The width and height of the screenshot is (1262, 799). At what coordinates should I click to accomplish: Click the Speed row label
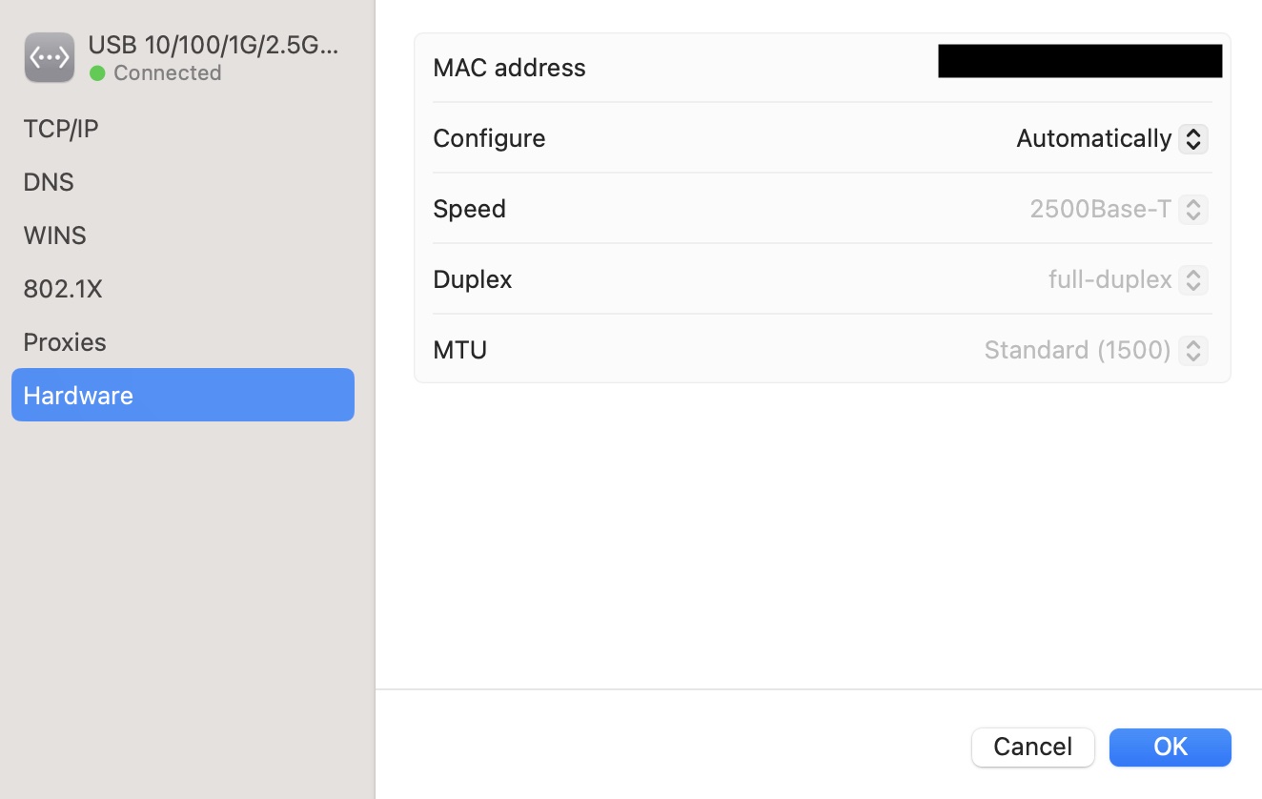[469, 209]
